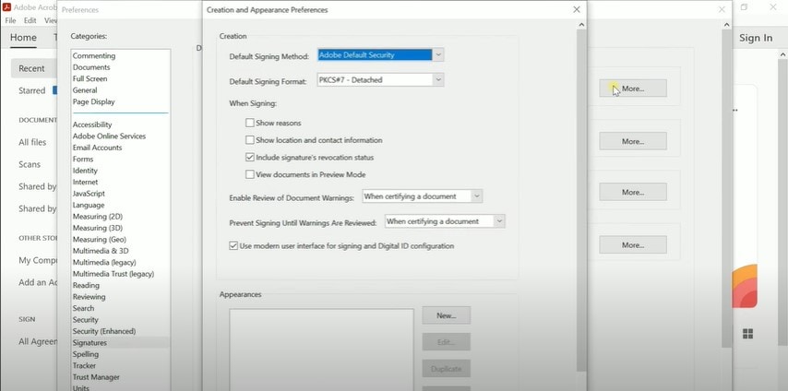The image size is (788, 391).
Task: Select Measuring (Geo) category
Action: pos(100,240)
